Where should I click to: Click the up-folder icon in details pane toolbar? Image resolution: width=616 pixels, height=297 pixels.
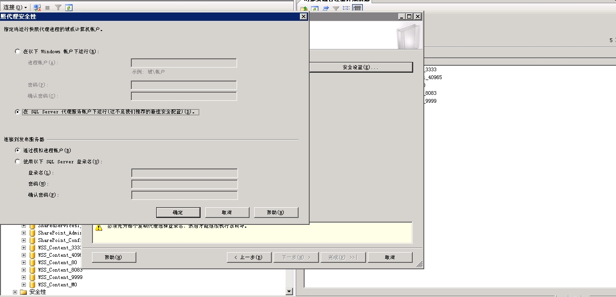point(304,8)
